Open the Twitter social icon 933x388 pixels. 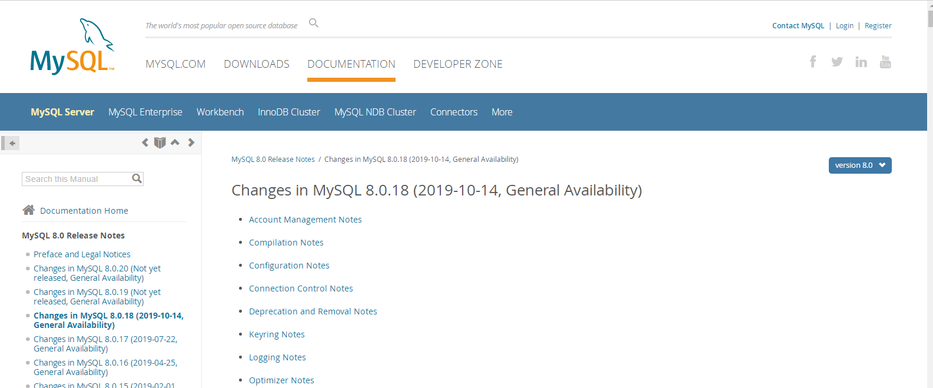tap(837, 62)
